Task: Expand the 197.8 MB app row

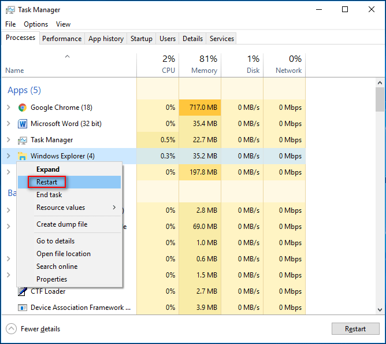Action: tap(9, 172)
